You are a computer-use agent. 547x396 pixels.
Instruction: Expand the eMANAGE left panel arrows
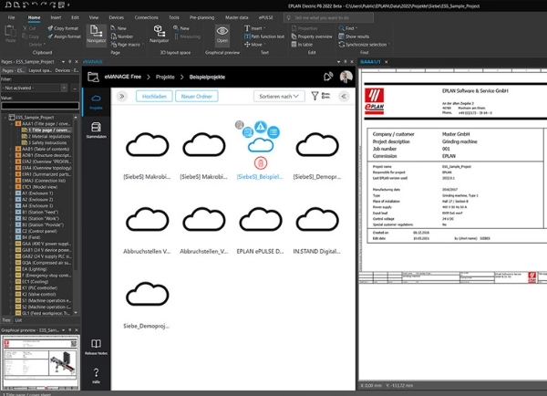point(122,97)
